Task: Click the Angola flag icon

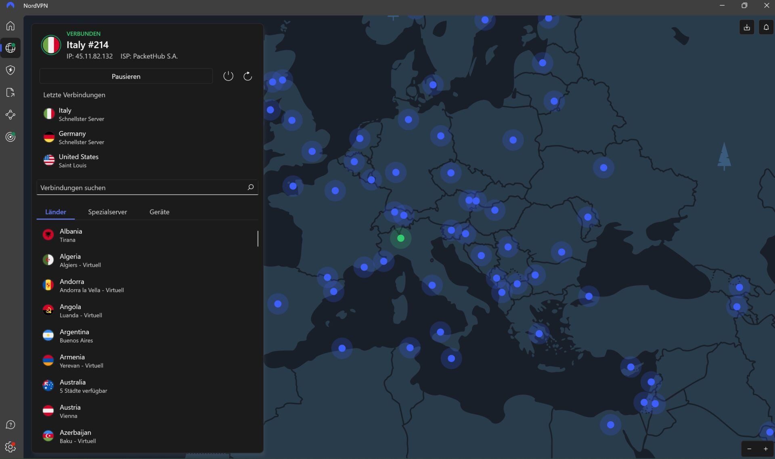Action: [x=48, y=310]
